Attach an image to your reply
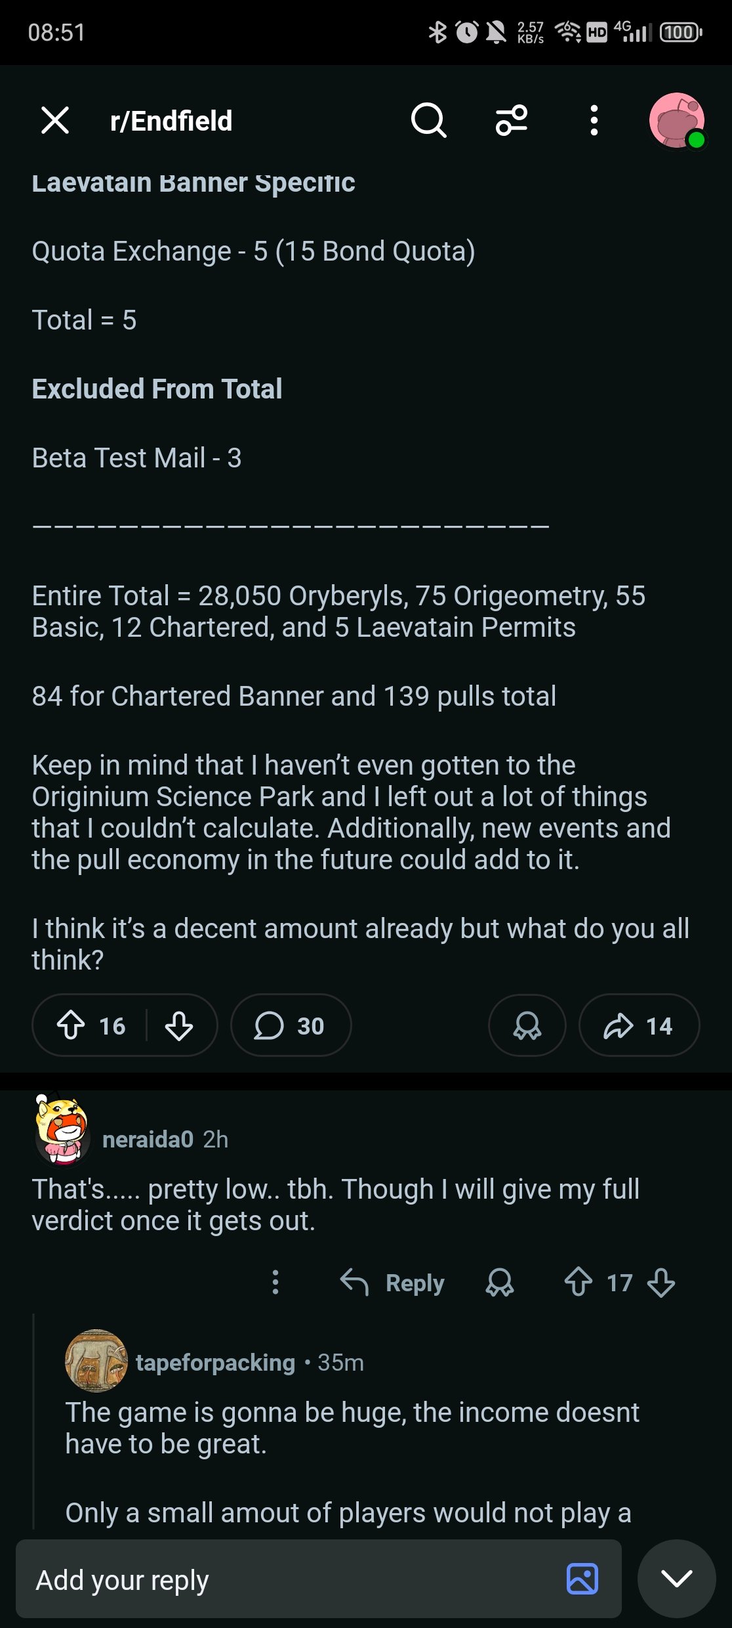Screen dimensions: 732x1628 (x=582, y=1579)
